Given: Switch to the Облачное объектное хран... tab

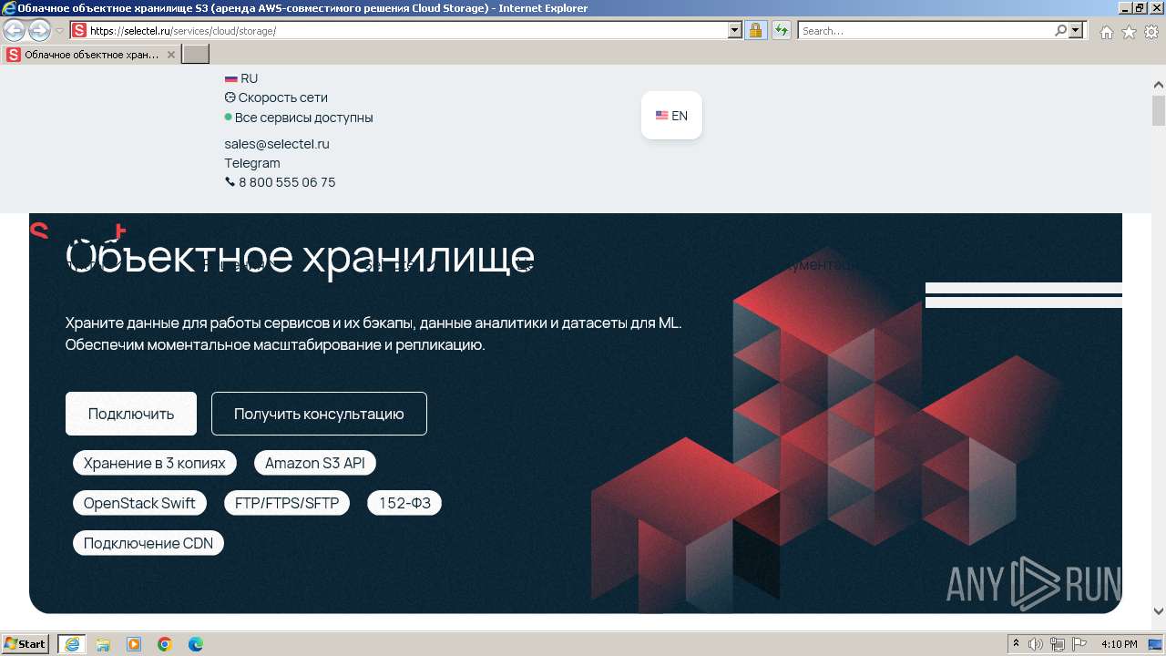Looking at the screenshot, I should click(91, 55).
